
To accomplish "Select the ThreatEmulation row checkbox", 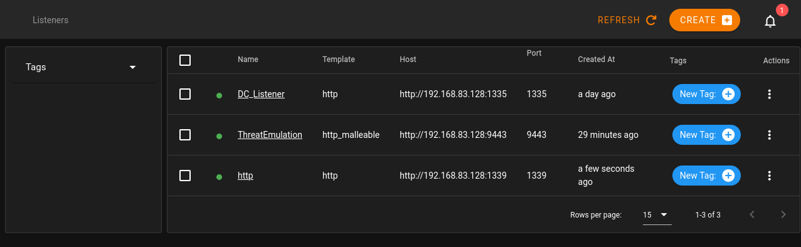I will [x=185, y=135].
